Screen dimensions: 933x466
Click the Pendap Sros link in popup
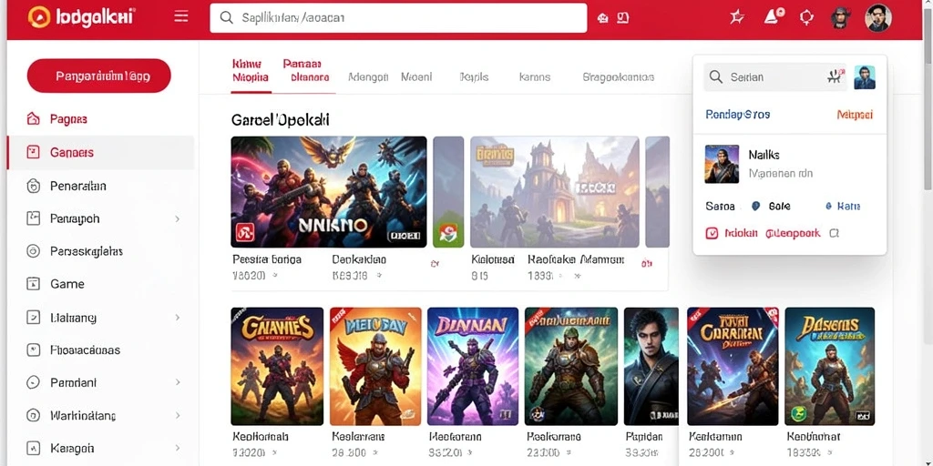tap(738, 114)
